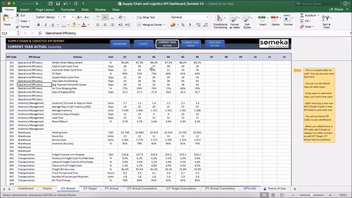The height and width of the screenshot is (198, 352).
Task: Open the CY Target sheet tab
Action: click(x=90, y=189)
